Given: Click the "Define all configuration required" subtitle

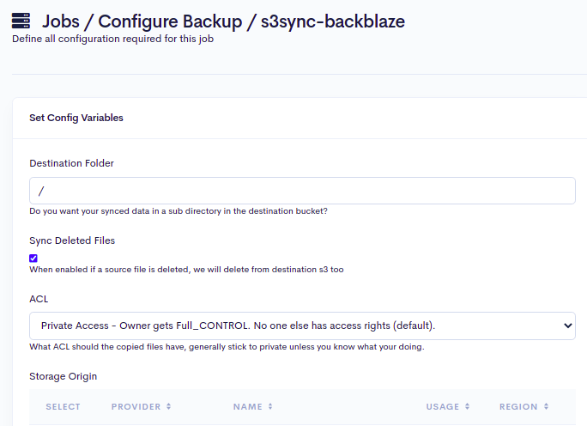Looking at the screenshot, I should click(x=112, y=39).
